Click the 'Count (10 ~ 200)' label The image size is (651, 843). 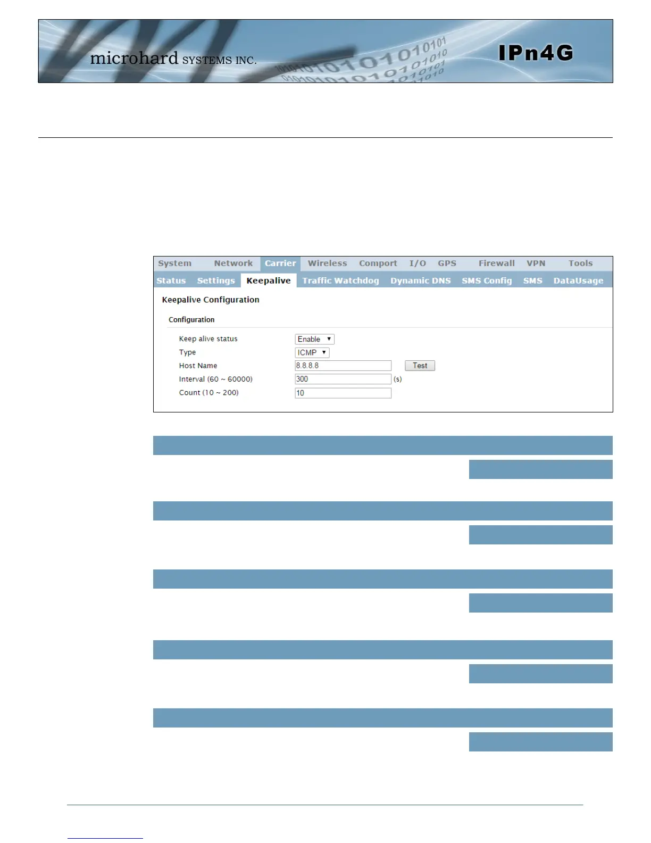point(208,392)
